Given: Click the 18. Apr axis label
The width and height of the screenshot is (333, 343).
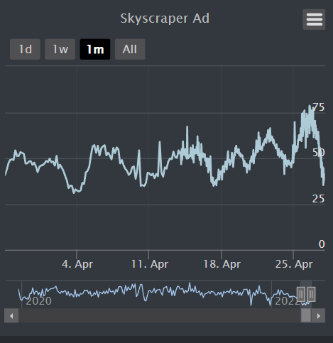Looking at the screenshot, I should [x=222, y=264].
